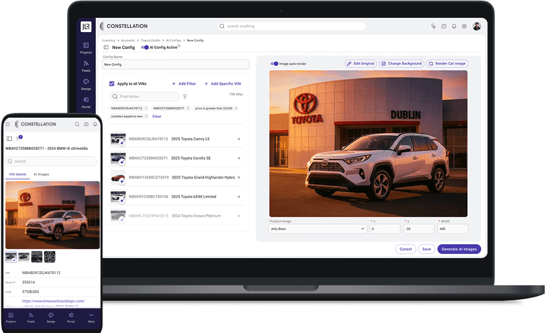Clear all filter chips
This screenshot has height=333, width=545.
pyautogui.click(x=157, y=116)
